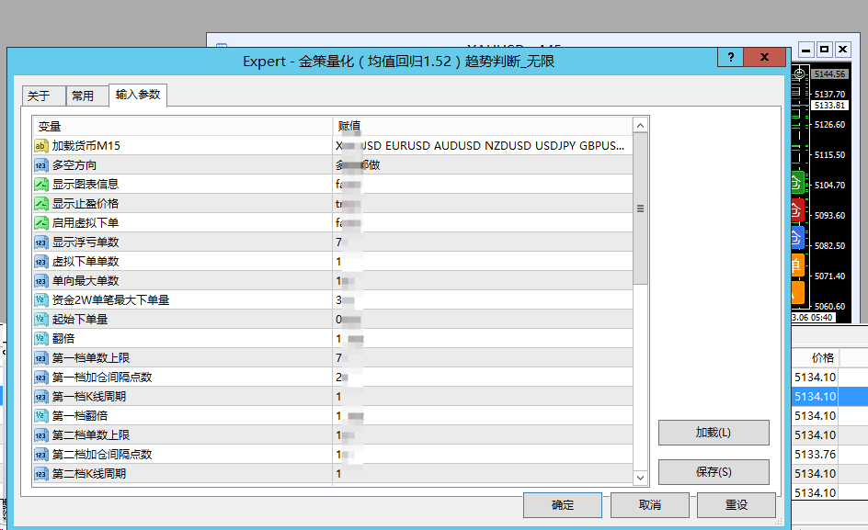Click the icon beside 启用虚拟下单
This screenshot has height=530, width=868.
[41, 223]
